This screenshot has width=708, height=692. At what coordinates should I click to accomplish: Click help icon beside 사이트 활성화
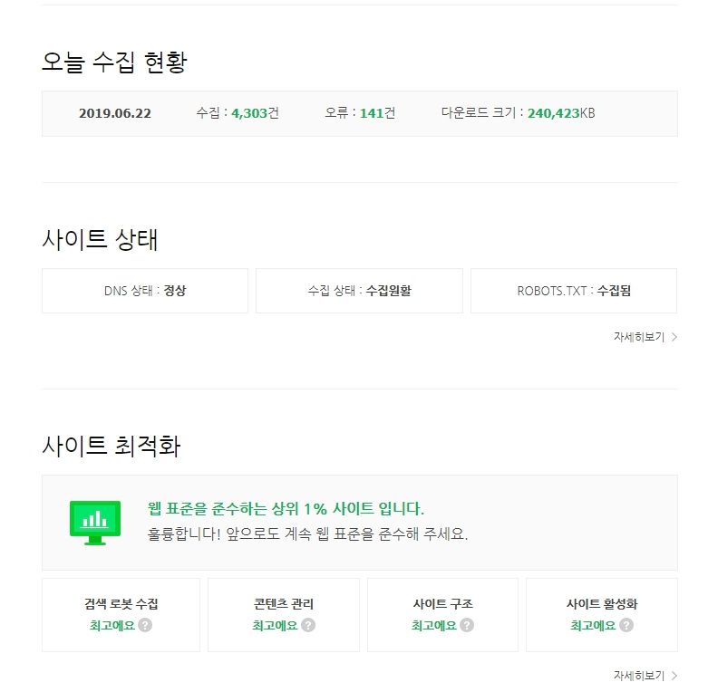coord(626,625)
